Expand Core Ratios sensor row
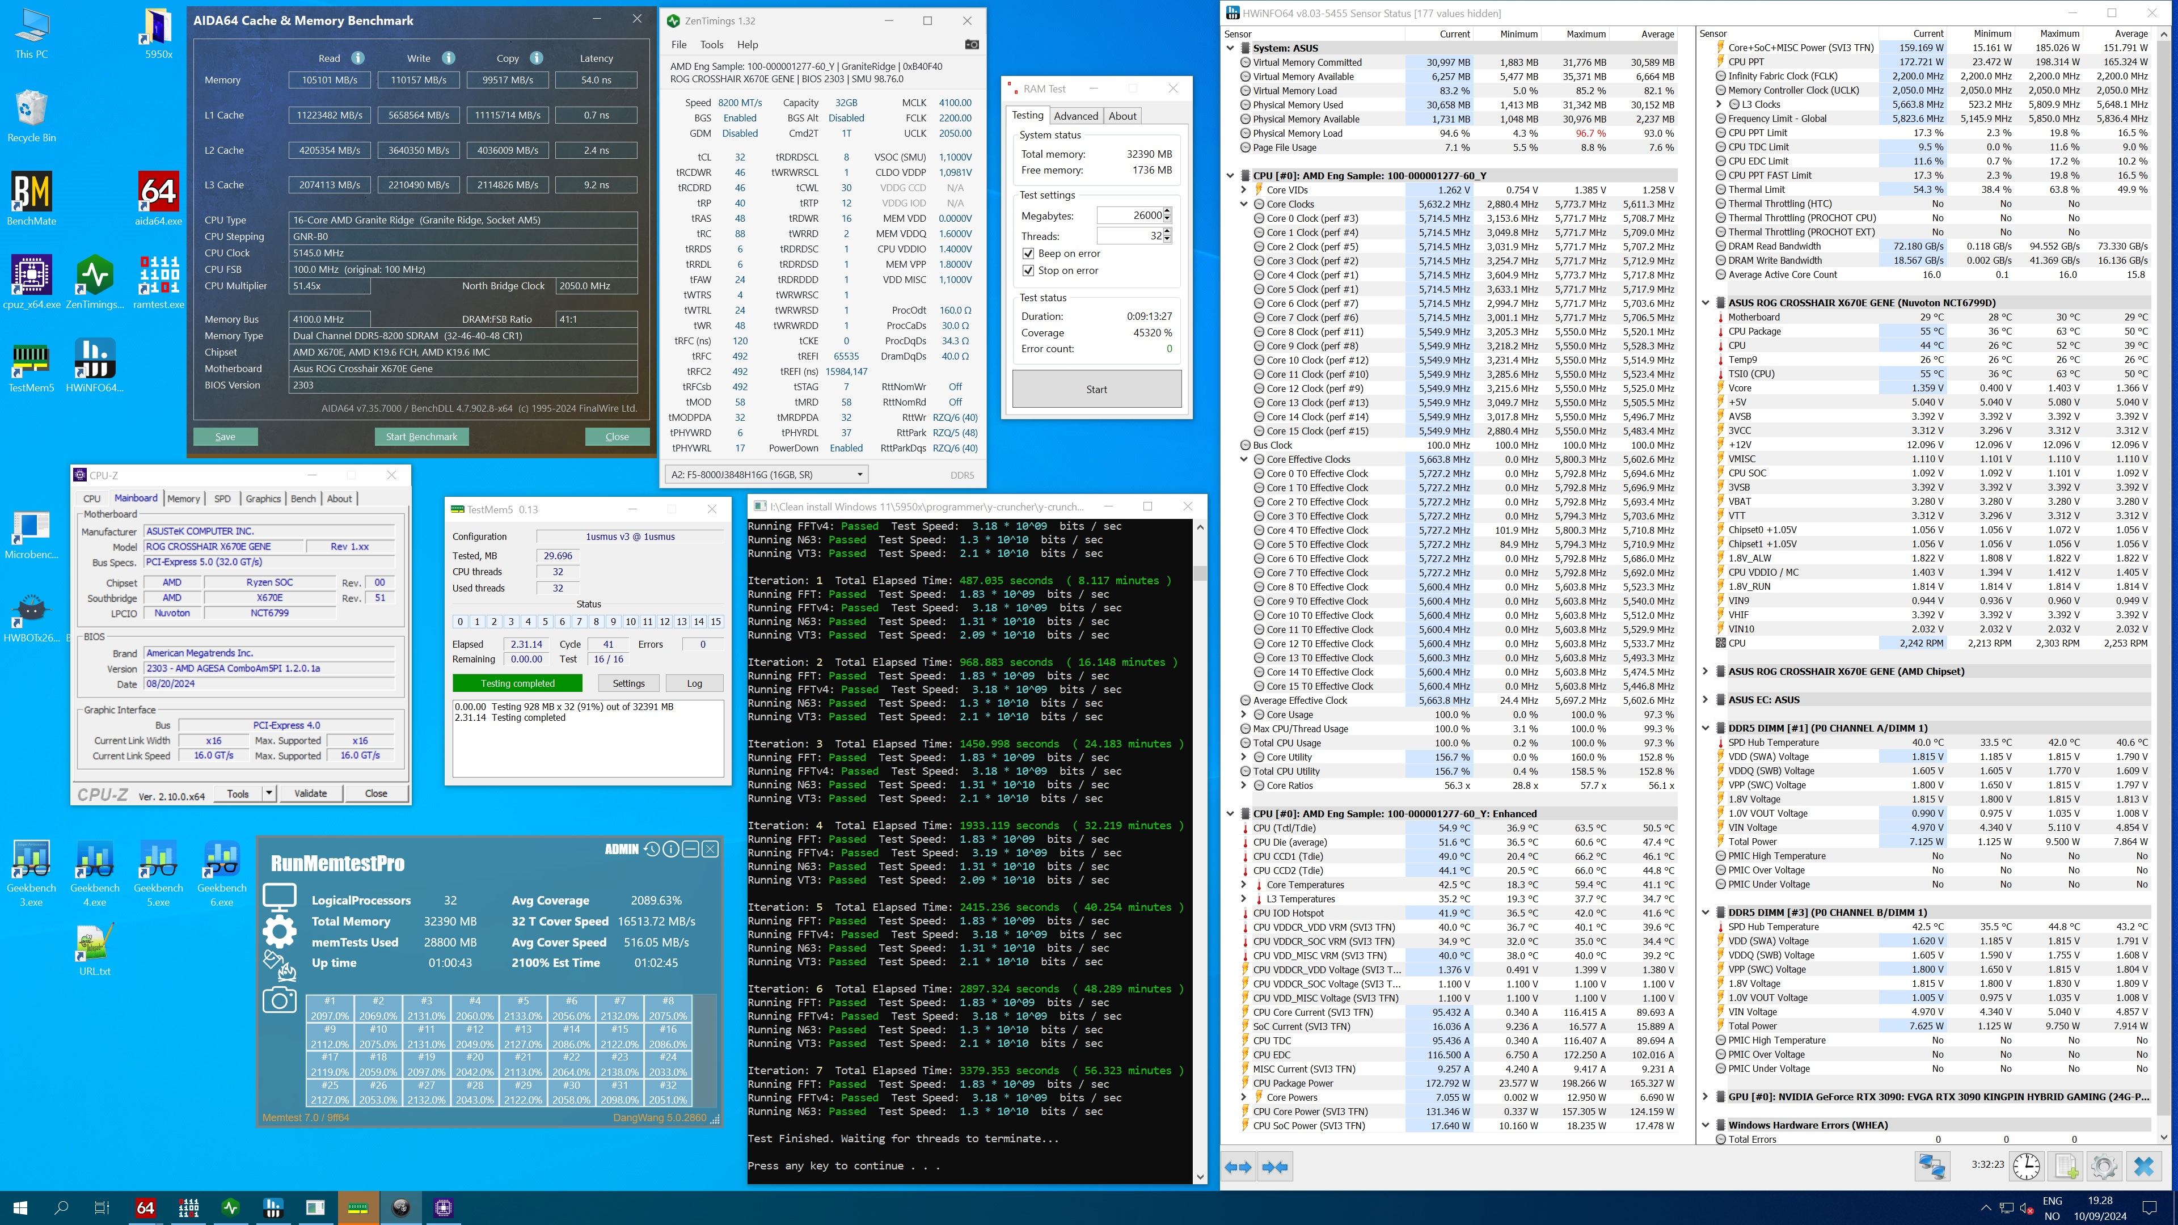Viewport: 2178px width, 1225px height. [x=1244, y=785]
